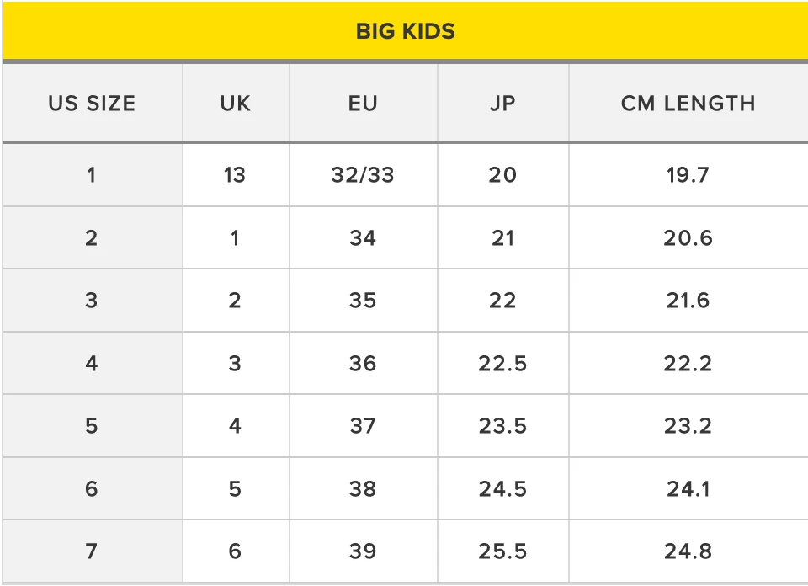The height and width of the screenshot is (586, 808).
Task: Click the JP 22.5 cell
Action: coord(502,364)
